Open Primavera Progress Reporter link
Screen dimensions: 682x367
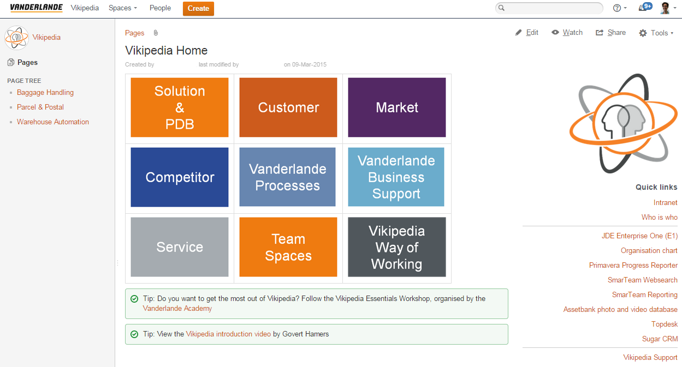pos(633,266)
